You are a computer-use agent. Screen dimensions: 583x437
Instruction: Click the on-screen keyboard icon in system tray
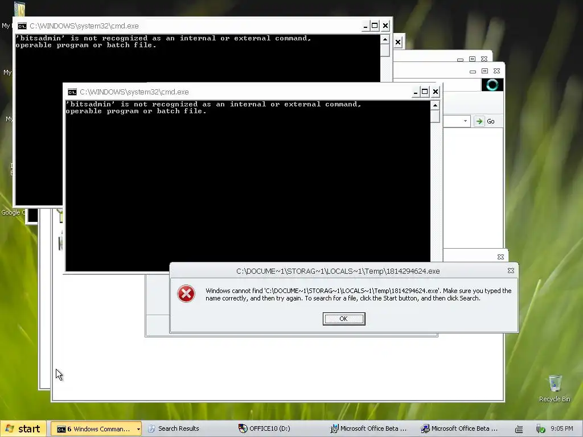pyautogui.click(x=519, y=429)
